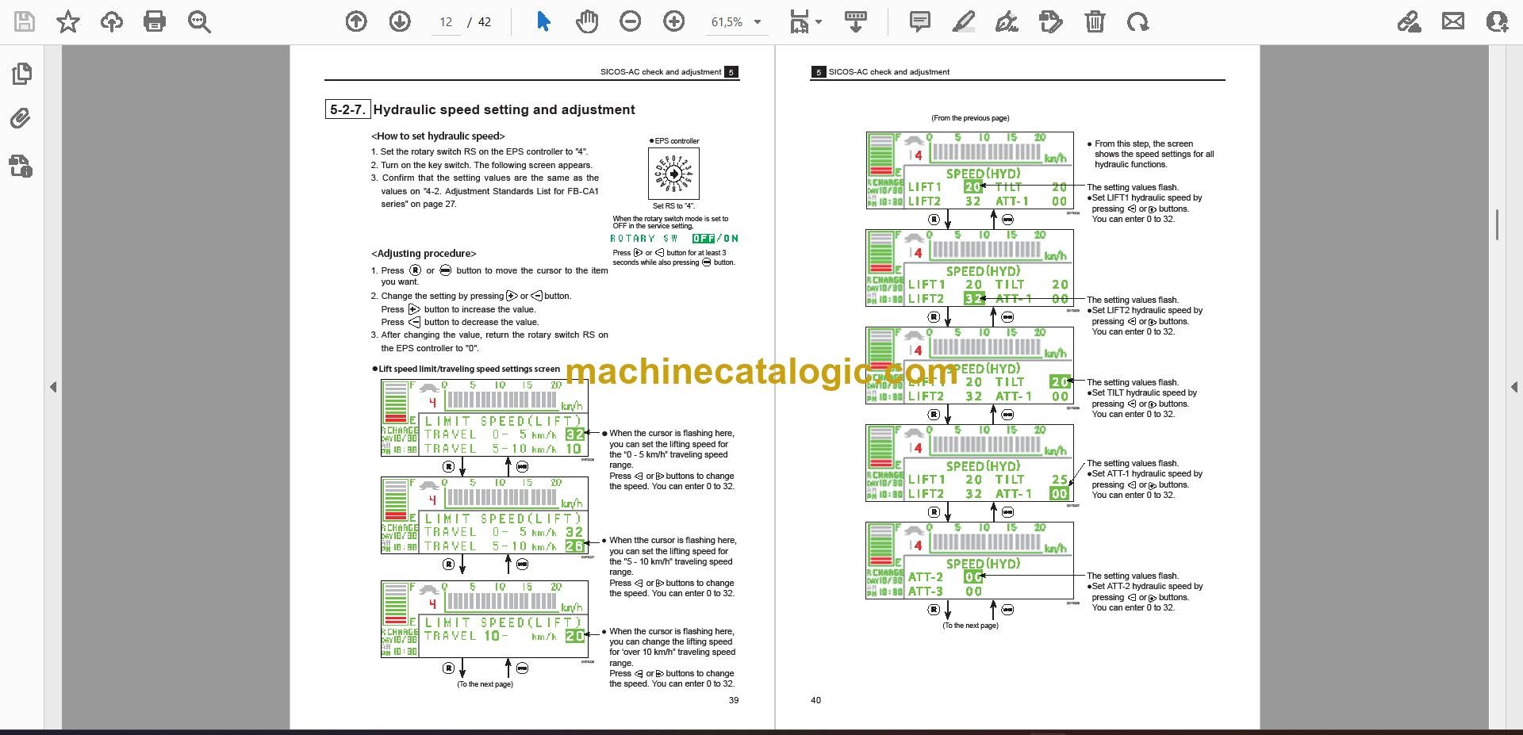The image size is (1523, 735).
Task: Click the vertical scrollbar thumb
Action: click(1497, 224)
